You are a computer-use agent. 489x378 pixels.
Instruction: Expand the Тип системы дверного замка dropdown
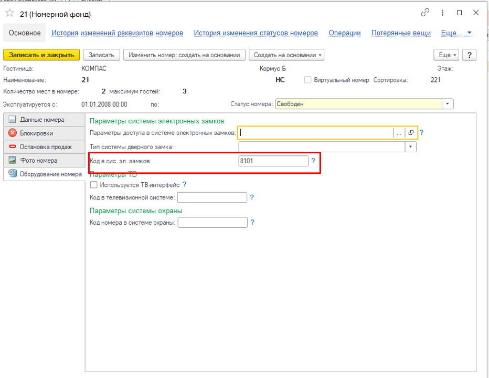[410, 146]
